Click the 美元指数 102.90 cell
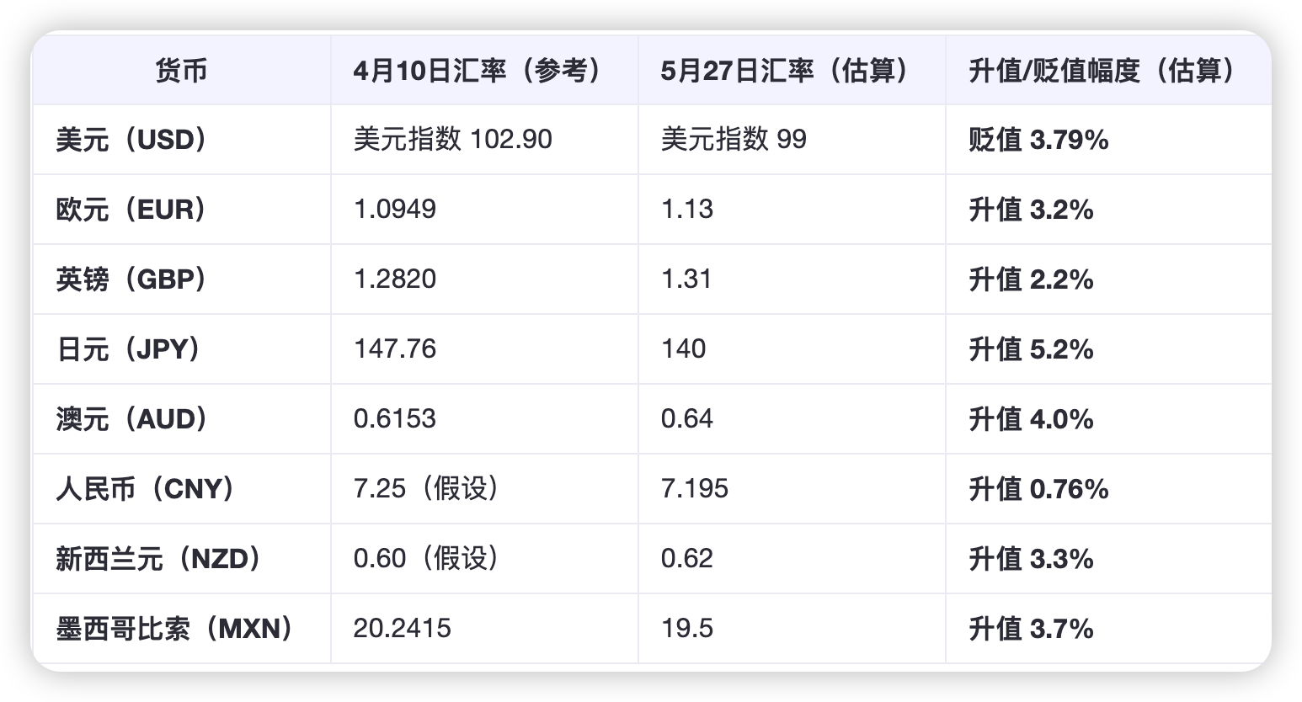This screenshot has width=1302, height=702. tap(453, 140)
